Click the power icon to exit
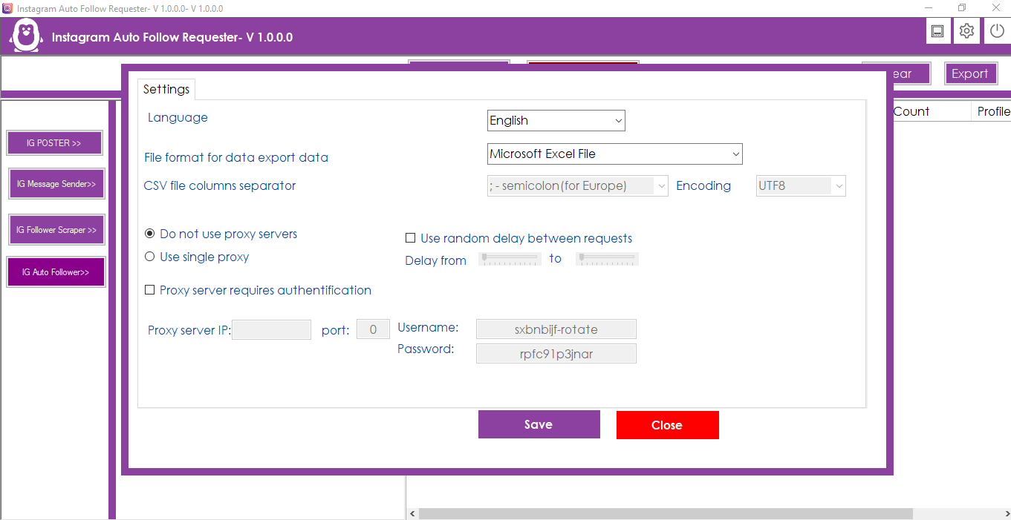The width and height of the screenshot is (1011, 520). point(996,31)
